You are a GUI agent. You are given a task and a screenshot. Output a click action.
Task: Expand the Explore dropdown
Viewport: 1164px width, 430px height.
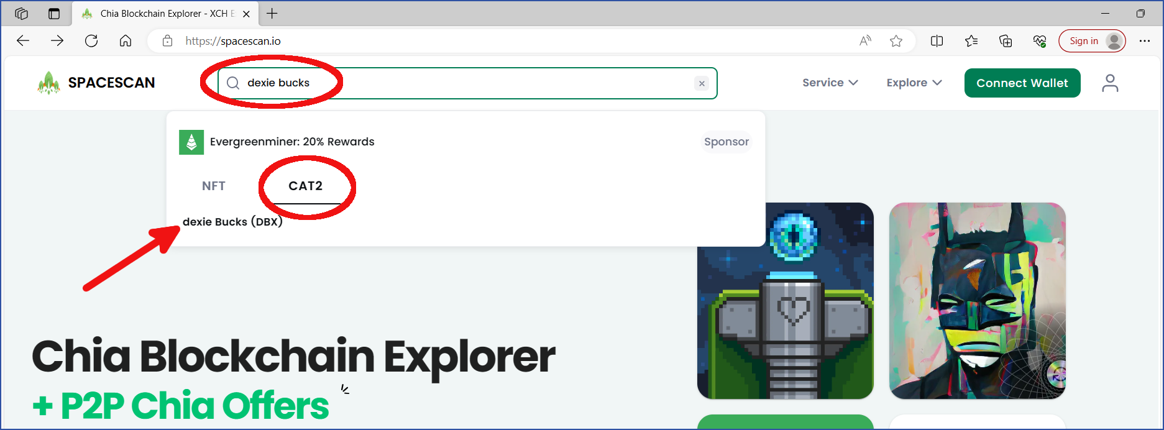(x=914, y=83)
